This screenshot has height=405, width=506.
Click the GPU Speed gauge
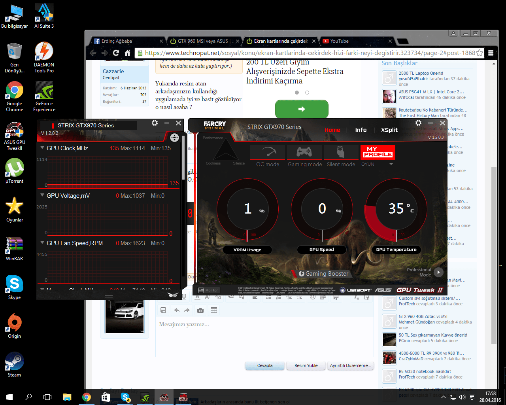tap(322, 210)
